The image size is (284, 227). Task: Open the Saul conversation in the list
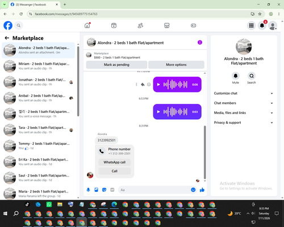(38, 178)
